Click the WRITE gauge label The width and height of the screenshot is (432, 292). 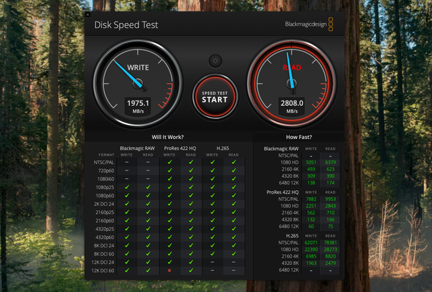click(138, 67)
